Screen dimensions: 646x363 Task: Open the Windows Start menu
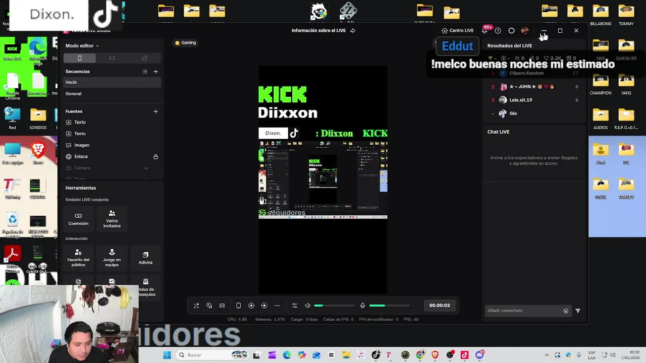pyautogui.click(x=167, y=355)
